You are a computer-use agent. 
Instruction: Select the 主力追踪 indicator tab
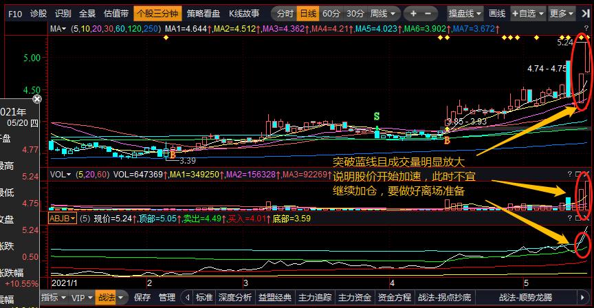pyautogui.click(x=315, y=298)
